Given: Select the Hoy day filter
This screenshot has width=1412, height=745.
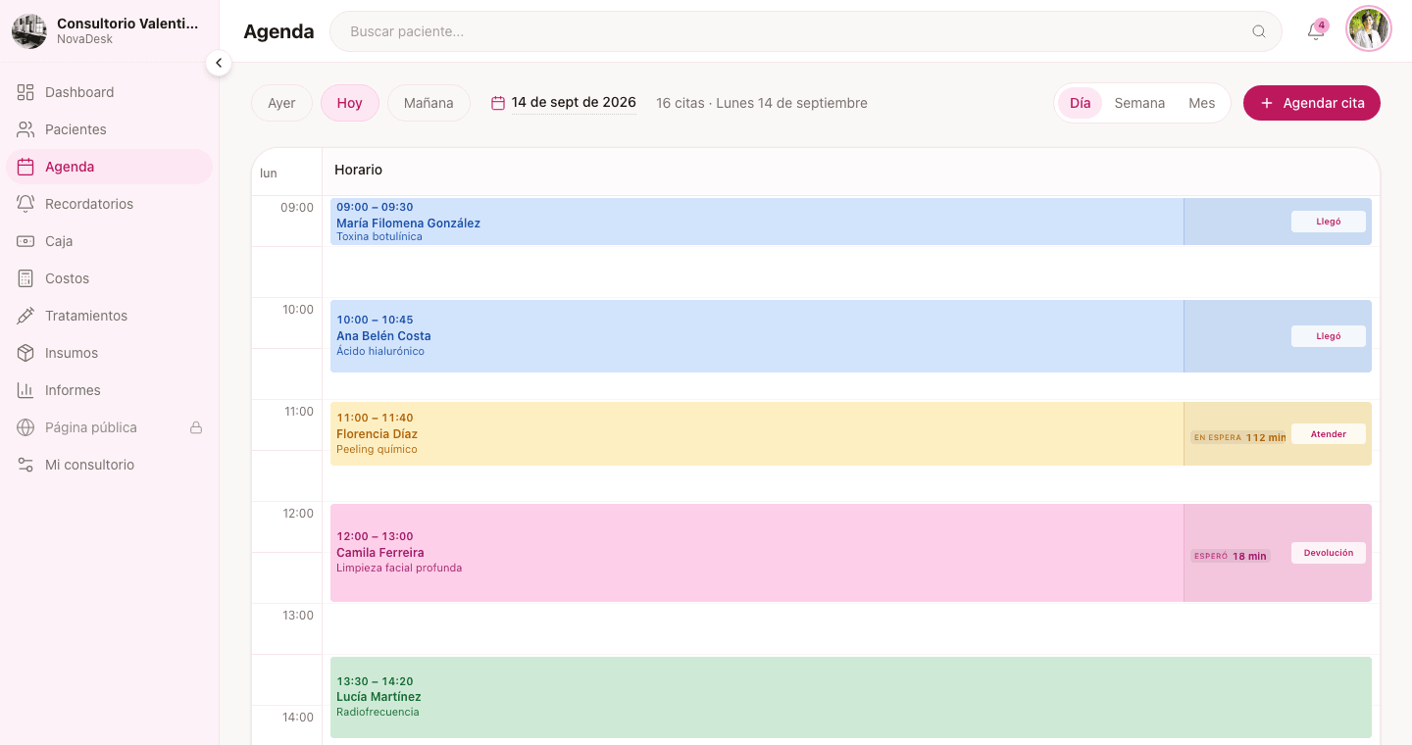Looking at the screenshot, I should (x=350, y=103).
